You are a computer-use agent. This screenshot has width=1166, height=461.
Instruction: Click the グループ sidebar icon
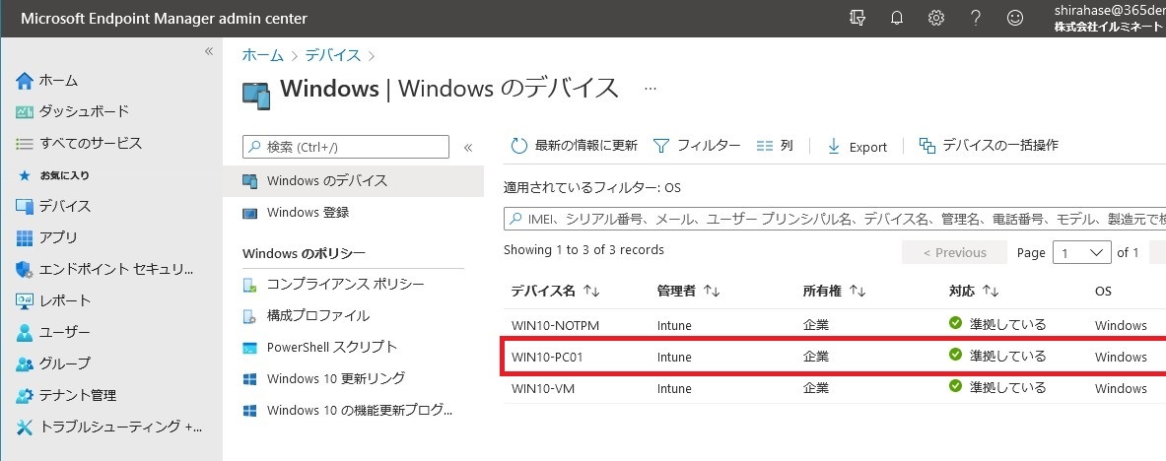(x=25, y=363)
